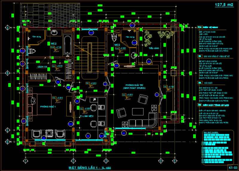Viewport: 239px width, 171px height.
Task: Click the "WC2" room label
Action: (x=54, y=44)
